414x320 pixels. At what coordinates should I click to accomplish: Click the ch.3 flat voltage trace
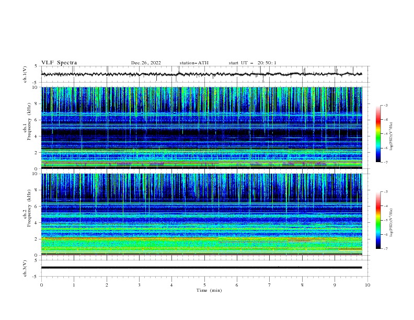(201, 268)
